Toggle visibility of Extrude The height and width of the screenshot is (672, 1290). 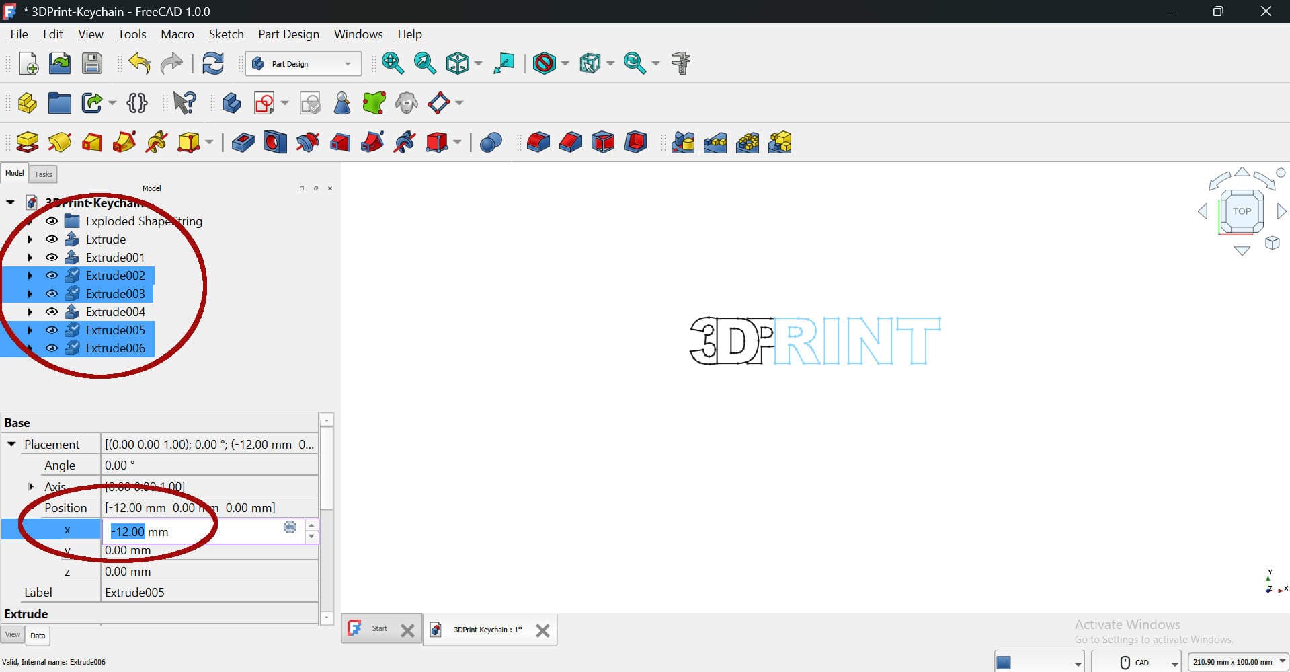[52, 239]
